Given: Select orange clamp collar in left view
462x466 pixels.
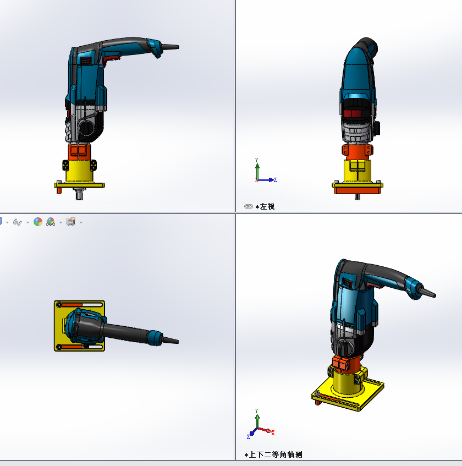Looking at the screenshot, I should pyautogui.click(x=358, y=152).
